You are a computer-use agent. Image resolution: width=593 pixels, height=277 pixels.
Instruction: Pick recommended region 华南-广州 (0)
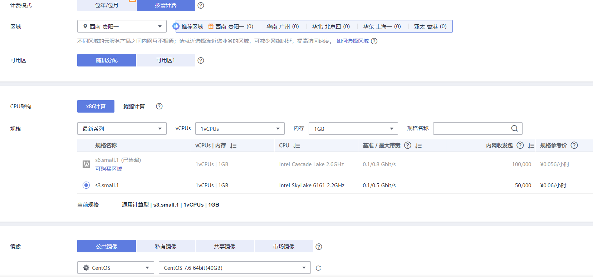pos(283,26)
